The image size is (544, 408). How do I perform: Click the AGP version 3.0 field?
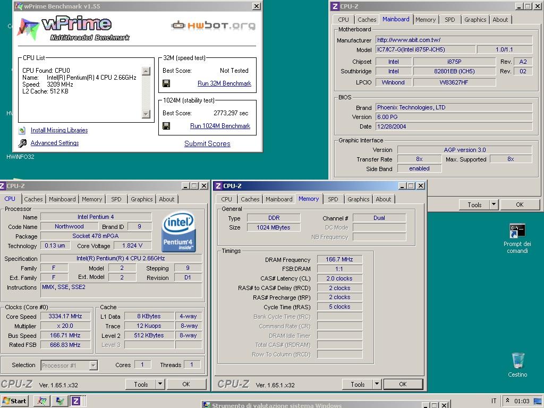tap(464, 149)
